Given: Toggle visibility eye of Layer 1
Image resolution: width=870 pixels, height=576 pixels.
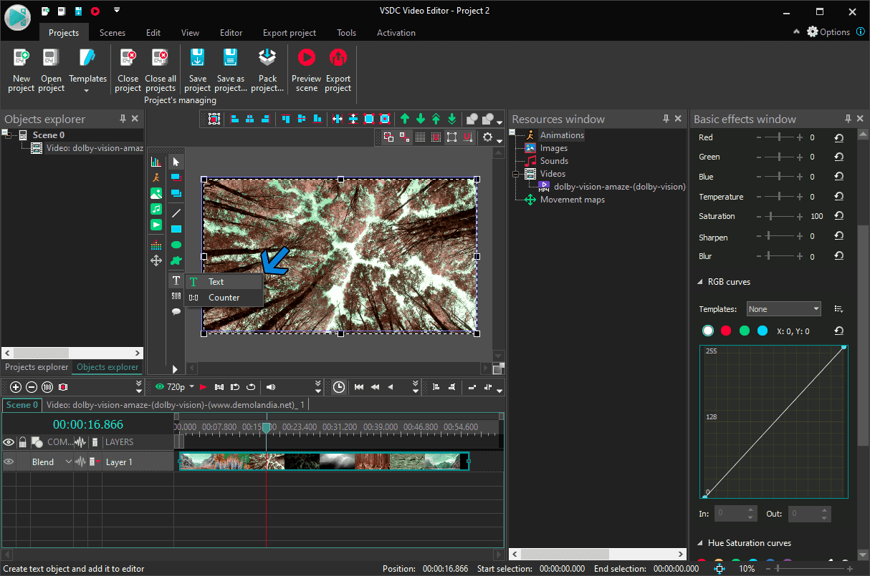Looking at the screenshot, I should point(9,462).
